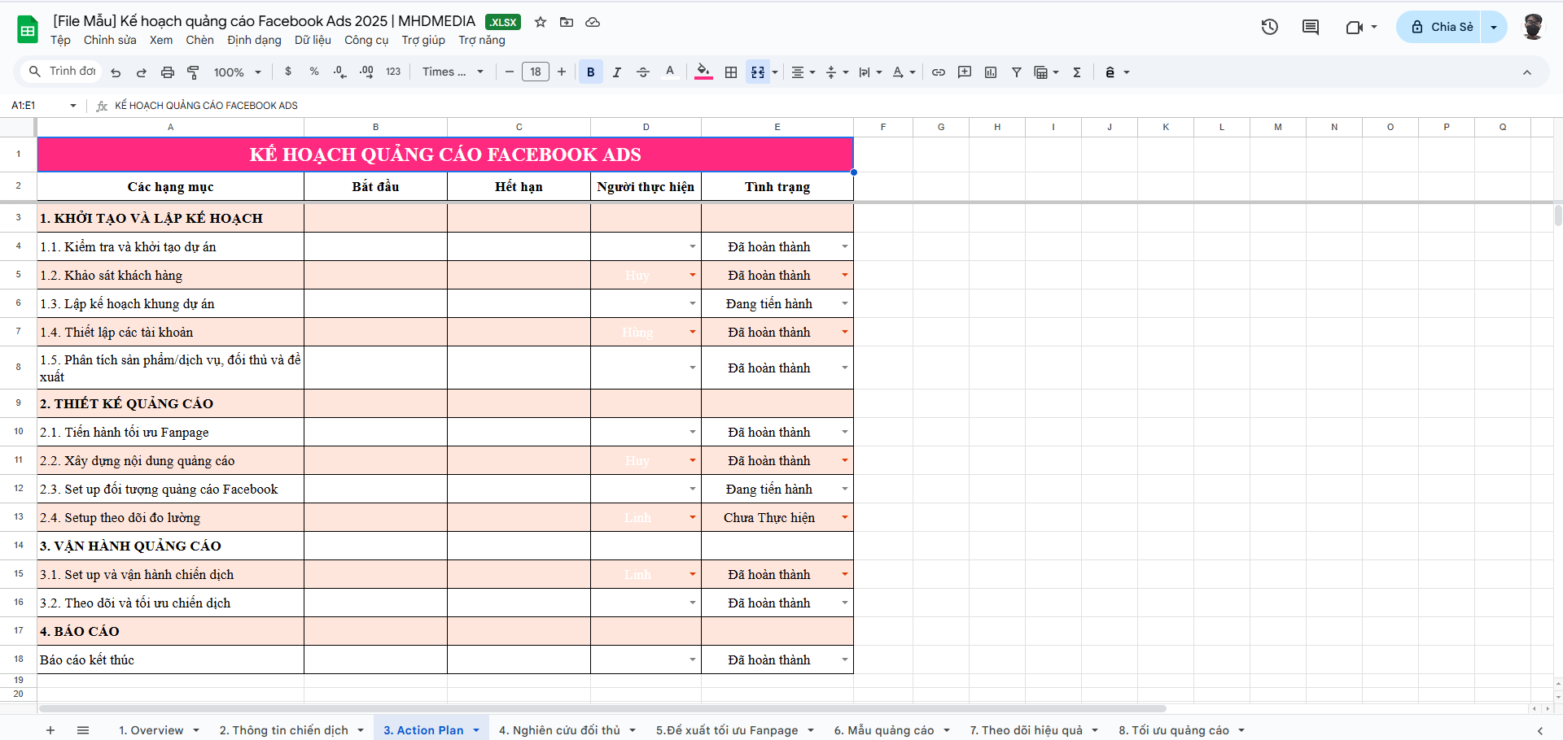Viewport: 1563px width, 740px height.
Task: Open text wrapping dropdown
Action: (x=870, y=72)
